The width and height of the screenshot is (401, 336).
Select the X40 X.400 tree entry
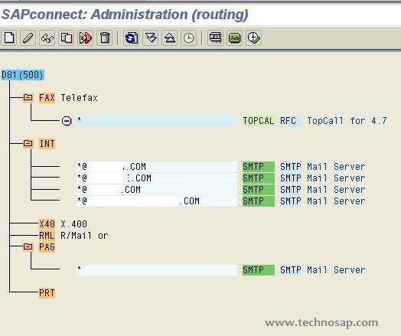click(x=63, y=223)
